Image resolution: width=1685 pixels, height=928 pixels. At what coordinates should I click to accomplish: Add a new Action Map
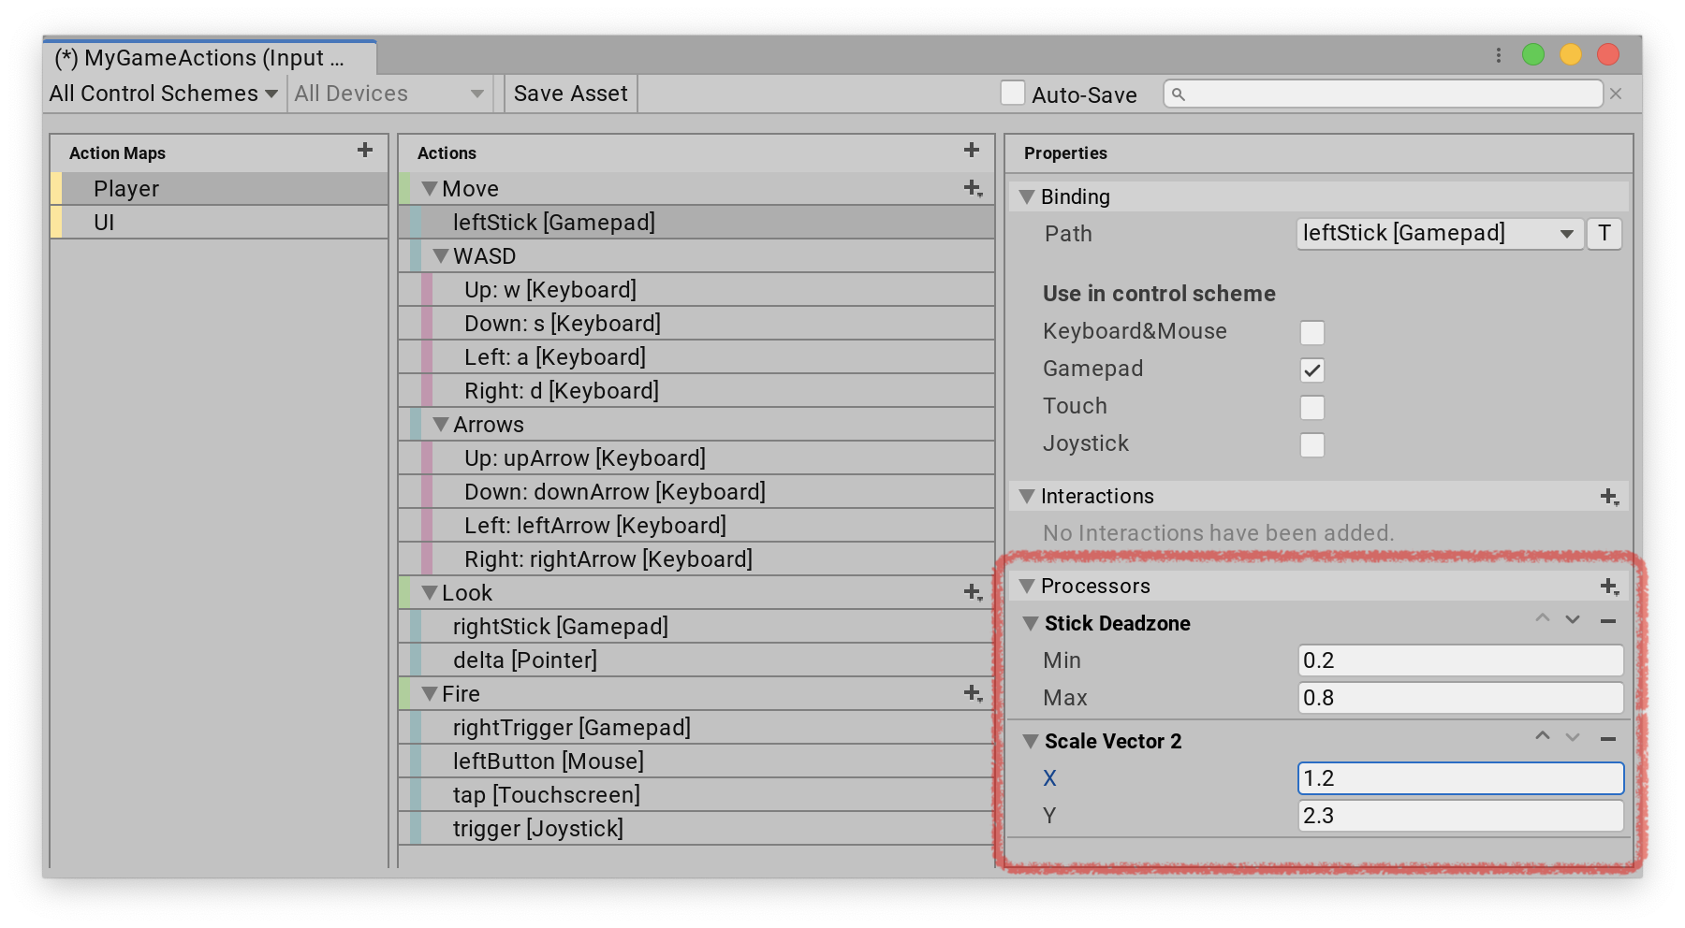tap(365, 150)
